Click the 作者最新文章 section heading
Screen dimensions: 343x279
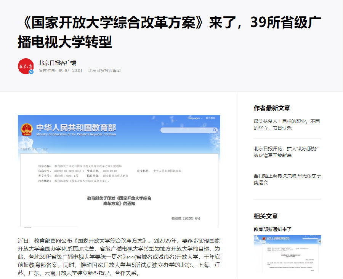coord(272,108)
